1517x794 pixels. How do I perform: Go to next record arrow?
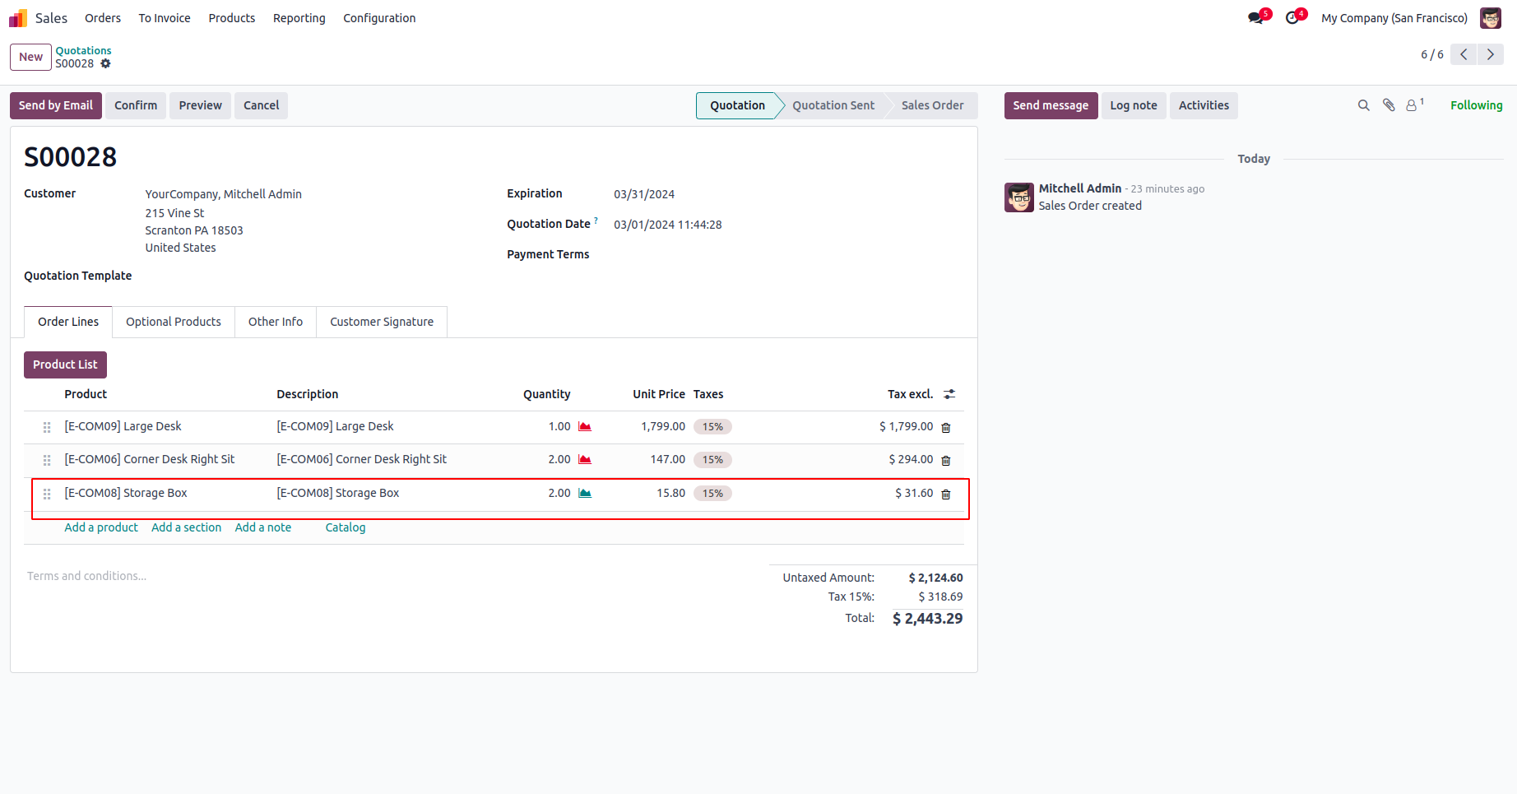(1490, 54)
